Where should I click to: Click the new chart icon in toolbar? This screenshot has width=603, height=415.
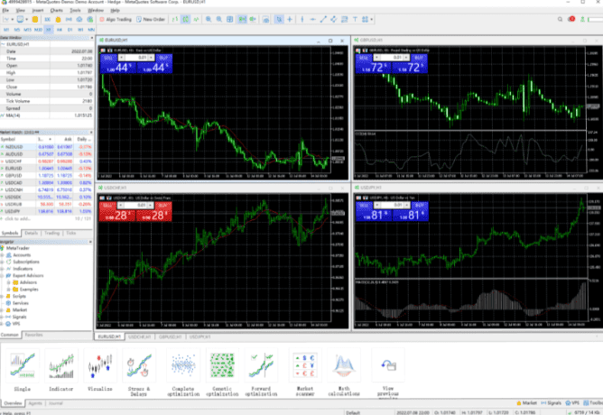click(x=6, y=19)
